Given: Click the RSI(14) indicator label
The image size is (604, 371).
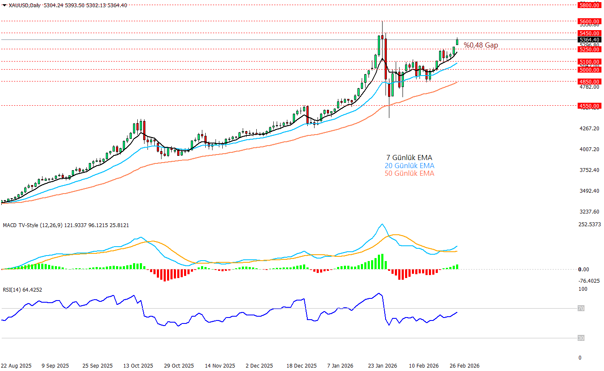Looking at the screenshot, I should pos(12,289).
